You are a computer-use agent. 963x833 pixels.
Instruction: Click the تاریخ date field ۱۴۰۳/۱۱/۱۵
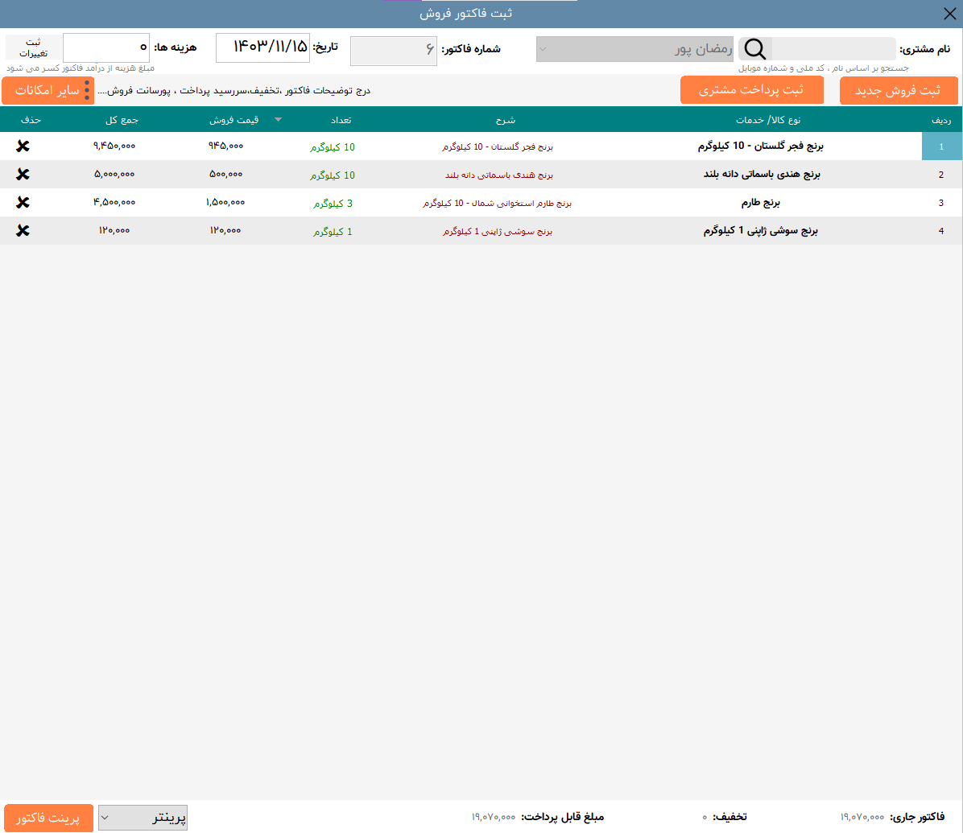[x=262, y=47]
